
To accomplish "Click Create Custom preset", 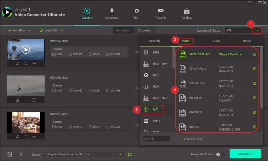I will tap(191, 139).
